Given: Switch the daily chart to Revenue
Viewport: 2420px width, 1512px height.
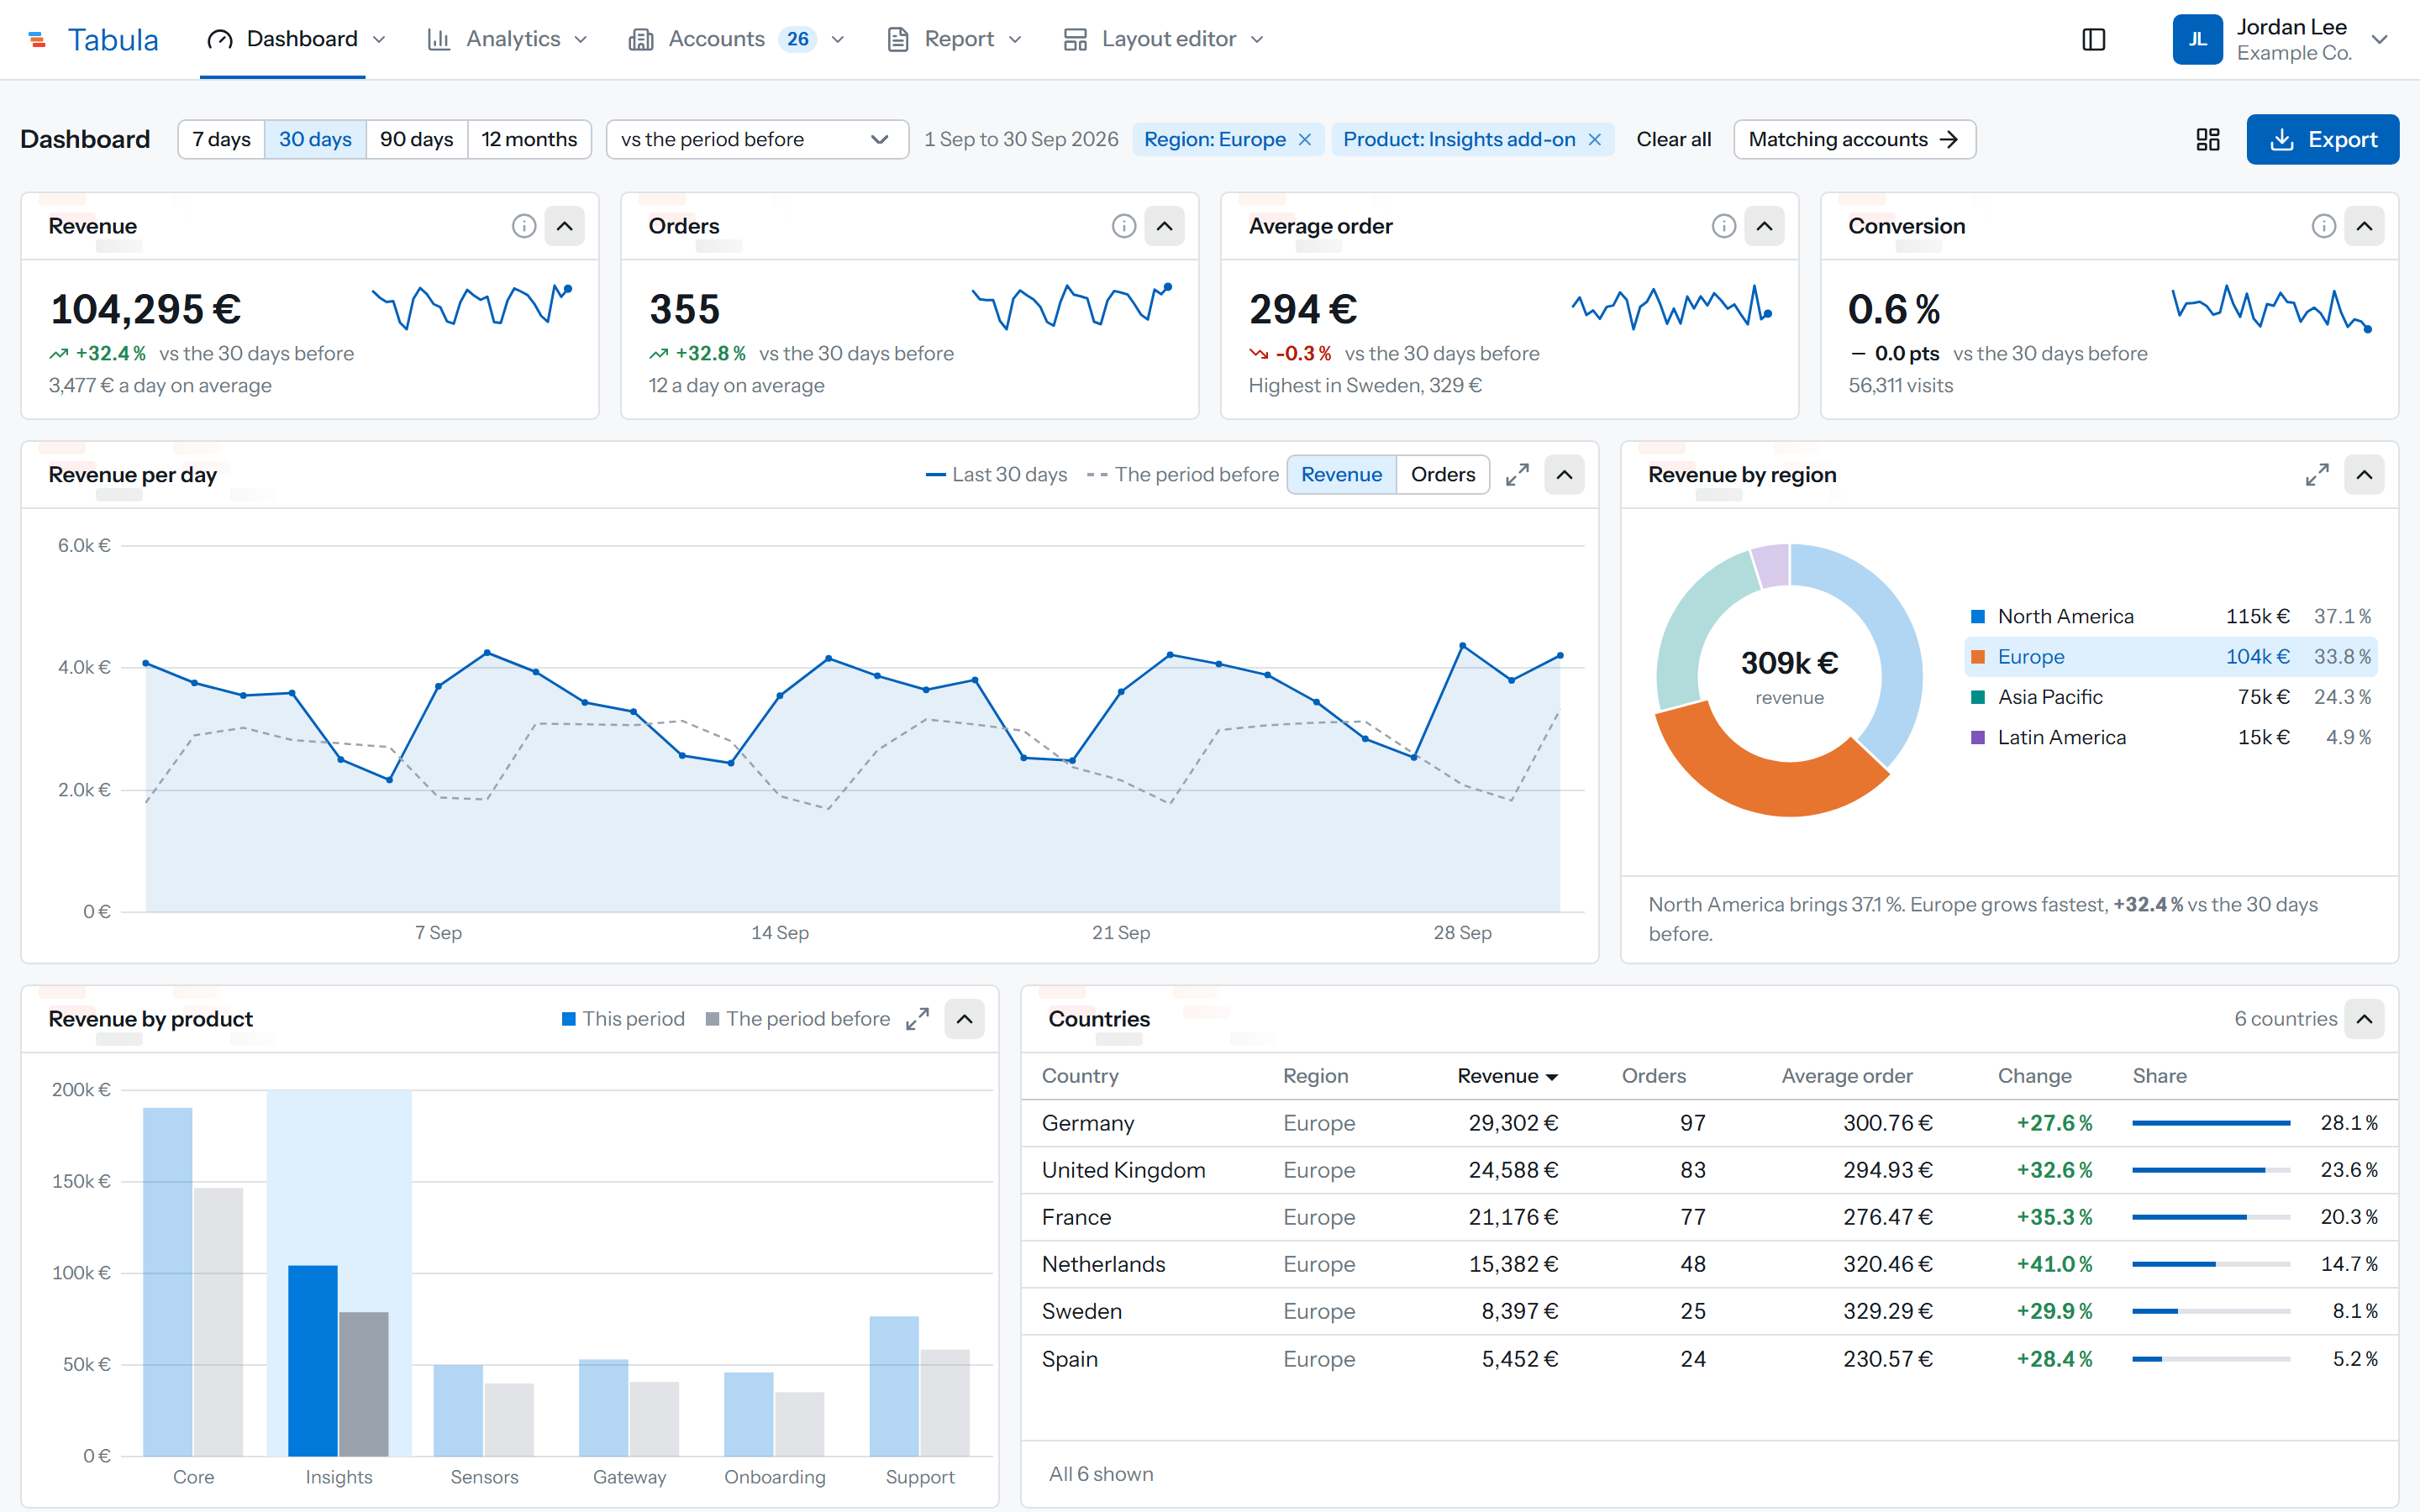Looking at the screenshot, I should pos(1341,475).
